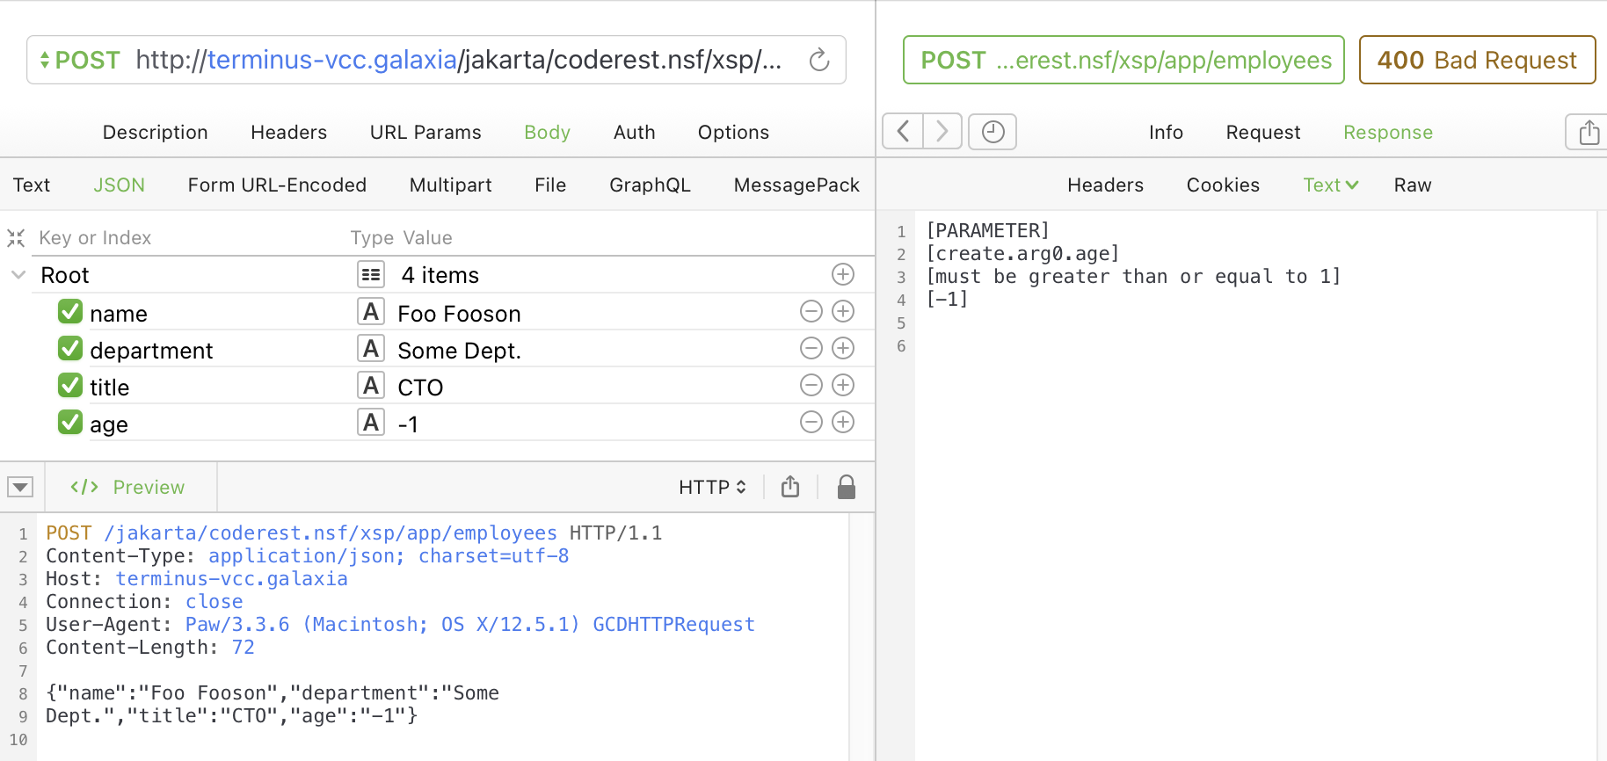Click the lock icon in preview bar
The width and height of the screenshot is (1607, 761).
pyautogui.click(x=846, y=487)
